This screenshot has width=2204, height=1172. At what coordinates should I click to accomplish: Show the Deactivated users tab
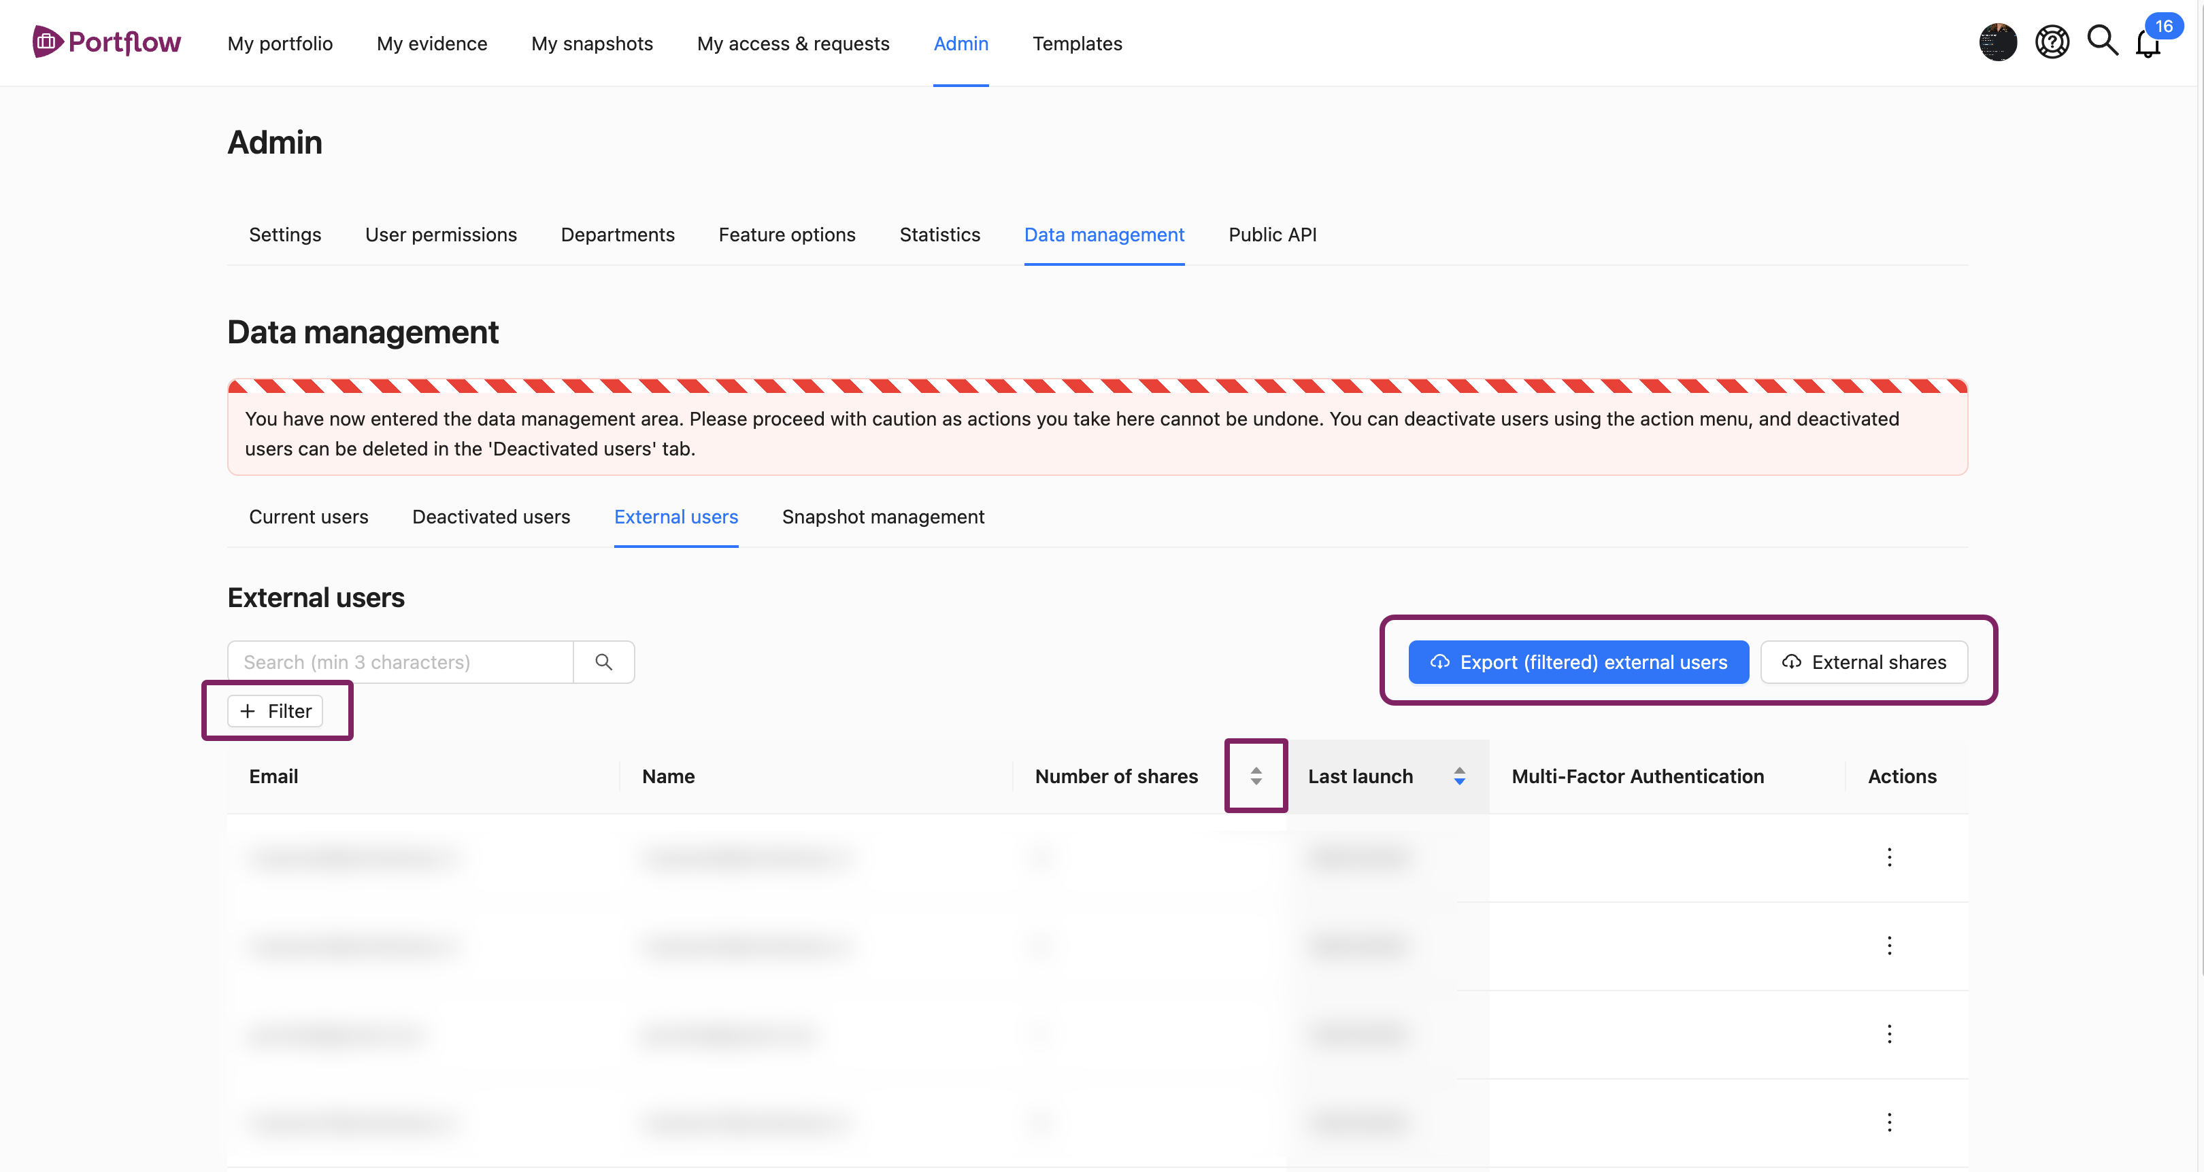[491, 517]
